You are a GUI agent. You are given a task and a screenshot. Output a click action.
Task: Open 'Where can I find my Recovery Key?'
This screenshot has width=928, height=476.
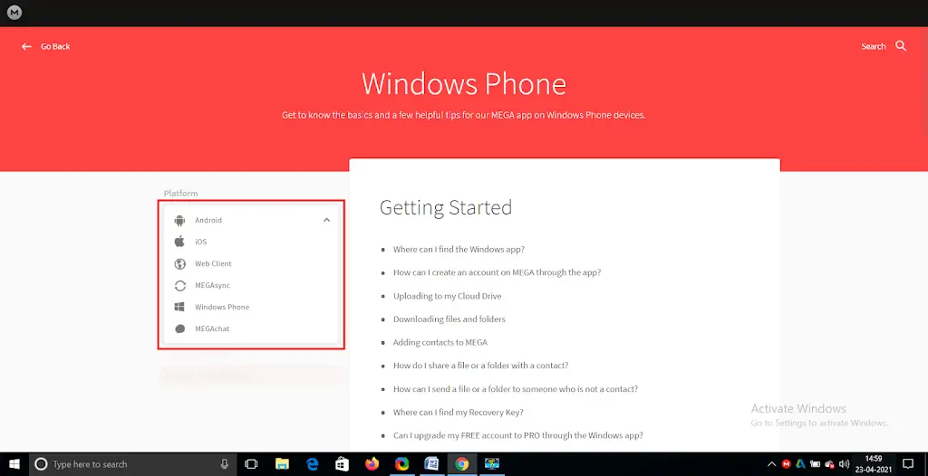pyautogui.click(x=458, y=412)
